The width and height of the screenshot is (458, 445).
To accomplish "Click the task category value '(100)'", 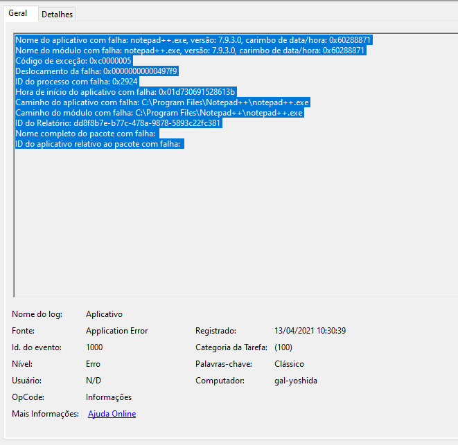I will click(283, 347).
